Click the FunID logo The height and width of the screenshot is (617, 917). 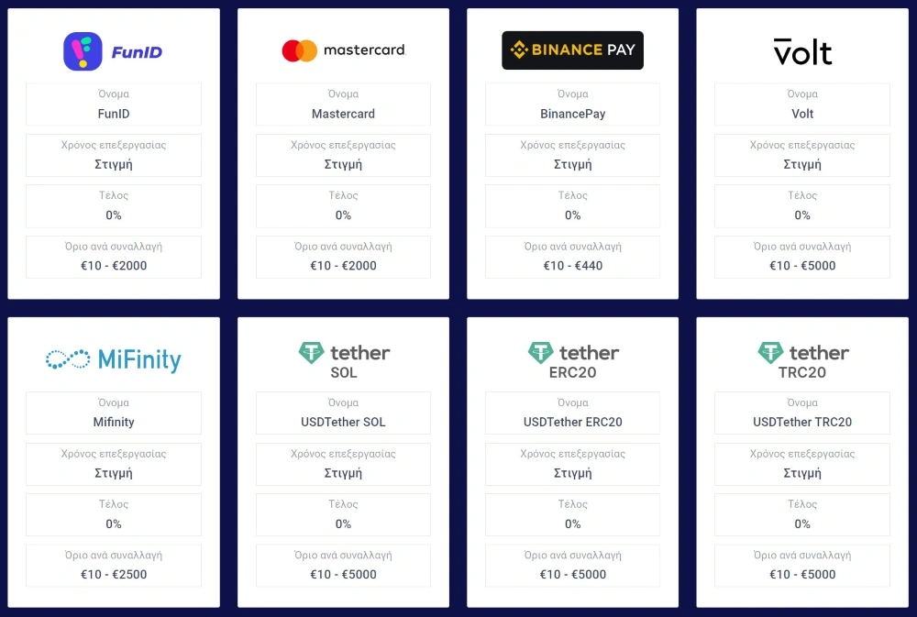[x=113, y=51]
